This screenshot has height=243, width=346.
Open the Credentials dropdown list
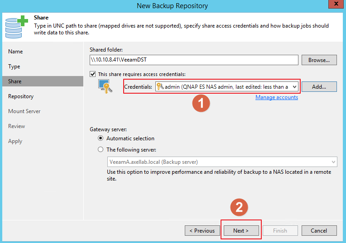coord(294,86)
